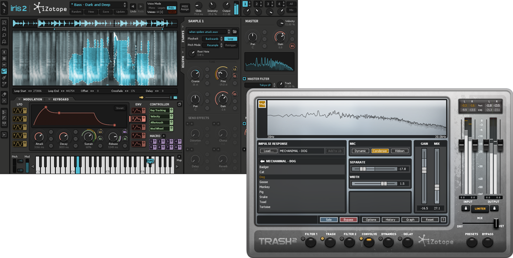
Task: Toggle the Filter 1 module power LED
Action: click(303, 239)
